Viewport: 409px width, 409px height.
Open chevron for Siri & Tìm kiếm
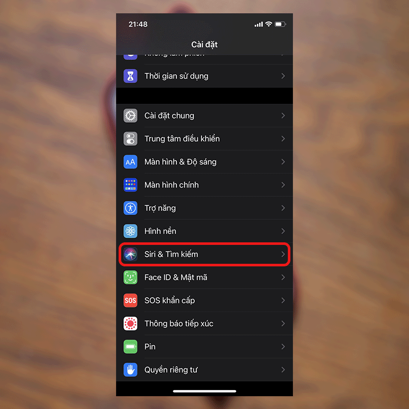283,254
